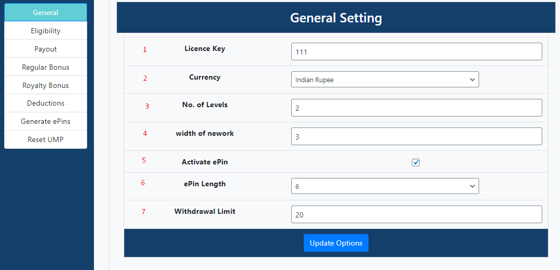Screen dimensions: 560x270
Task: Click the Currency label text
Action: 205,77
